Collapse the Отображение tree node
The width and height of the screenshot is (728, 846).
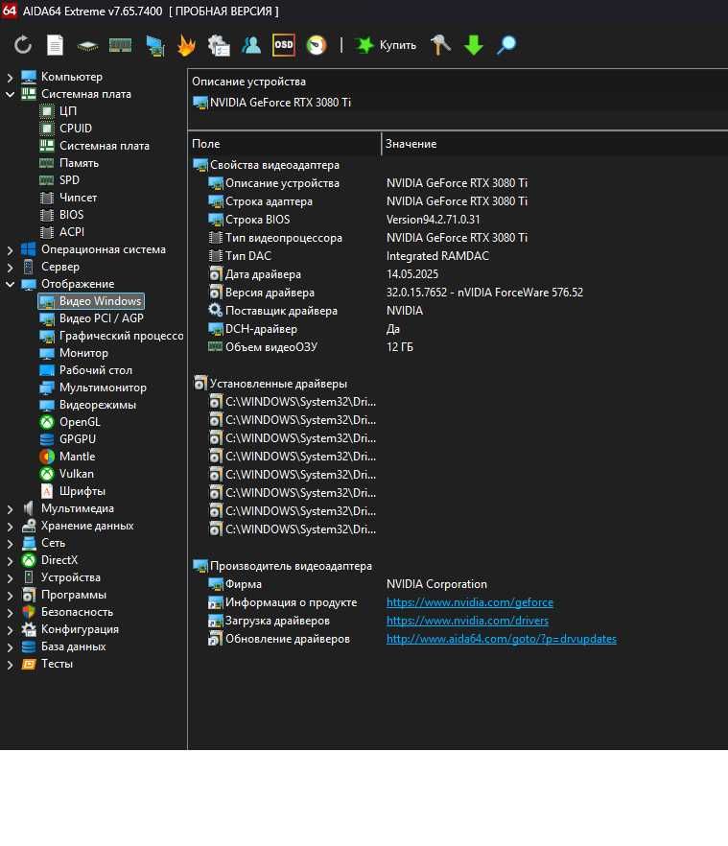tap(10, 284)
